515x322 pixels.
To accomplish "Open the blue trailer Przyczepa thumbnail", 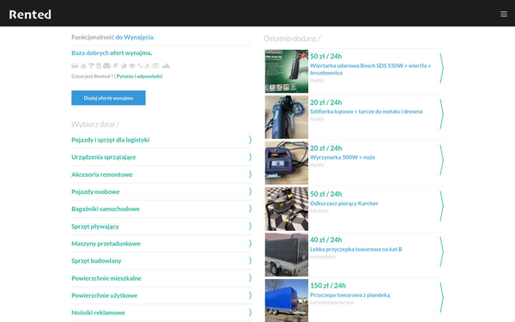I will pos(287,301).
